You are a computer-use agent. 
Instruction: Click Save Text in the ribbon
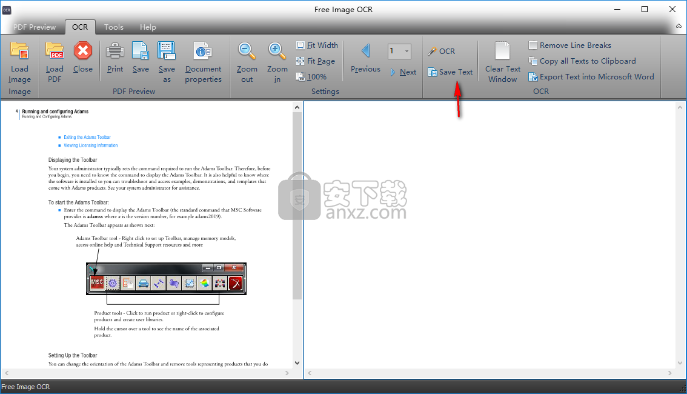450,72
